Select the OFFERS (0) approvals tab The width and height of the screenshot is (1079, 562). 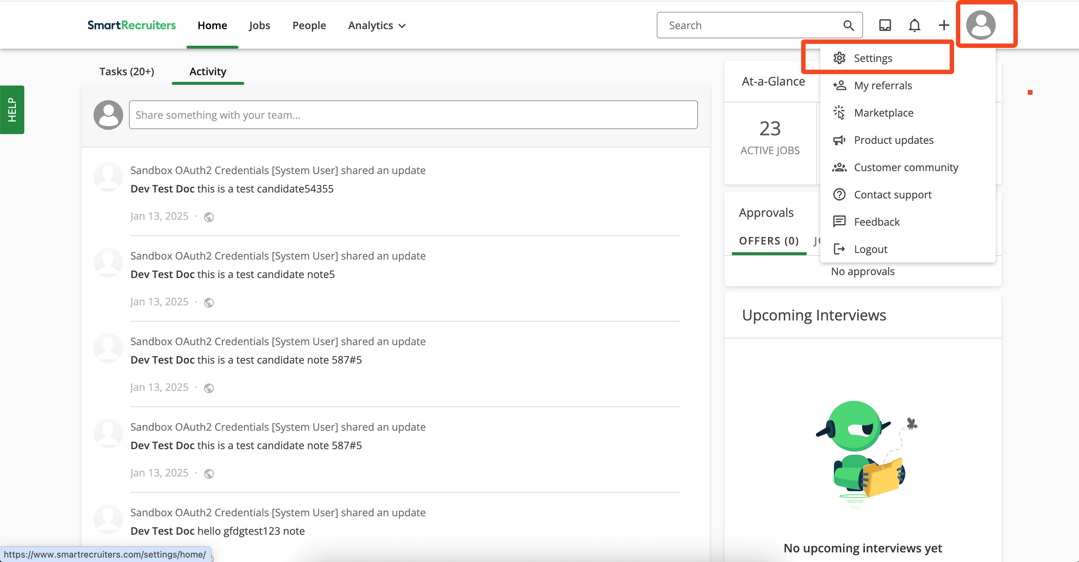(x=769, y=241)
